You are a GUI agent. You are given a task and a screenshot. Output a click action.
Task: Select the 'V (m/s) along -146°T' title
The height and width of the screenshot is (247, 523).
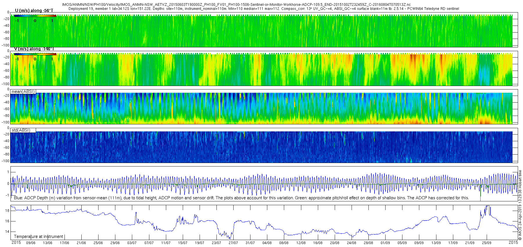(x=34, y=49)
